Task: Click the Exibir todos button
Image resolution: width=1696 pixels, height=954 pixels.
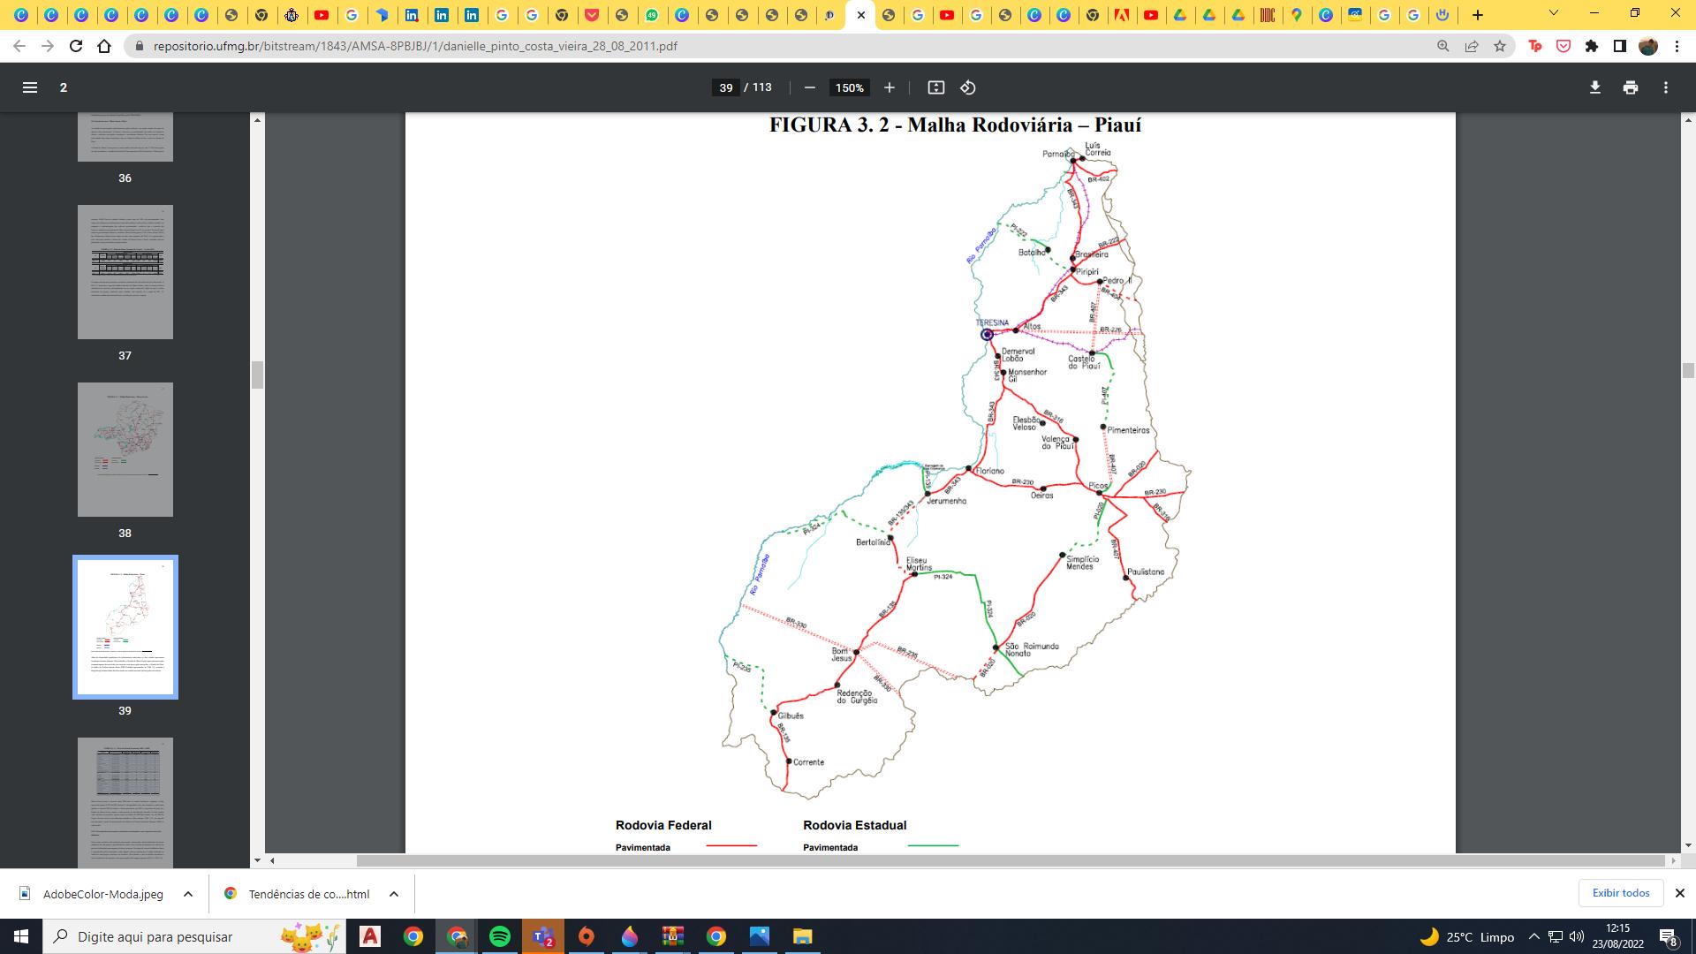Action: [1620, 893]
